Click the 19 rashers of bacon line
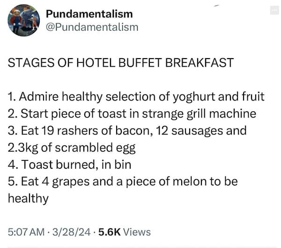The width and height of the screenshot is (281, 248). pyautogui.click(x=127, y=130)
